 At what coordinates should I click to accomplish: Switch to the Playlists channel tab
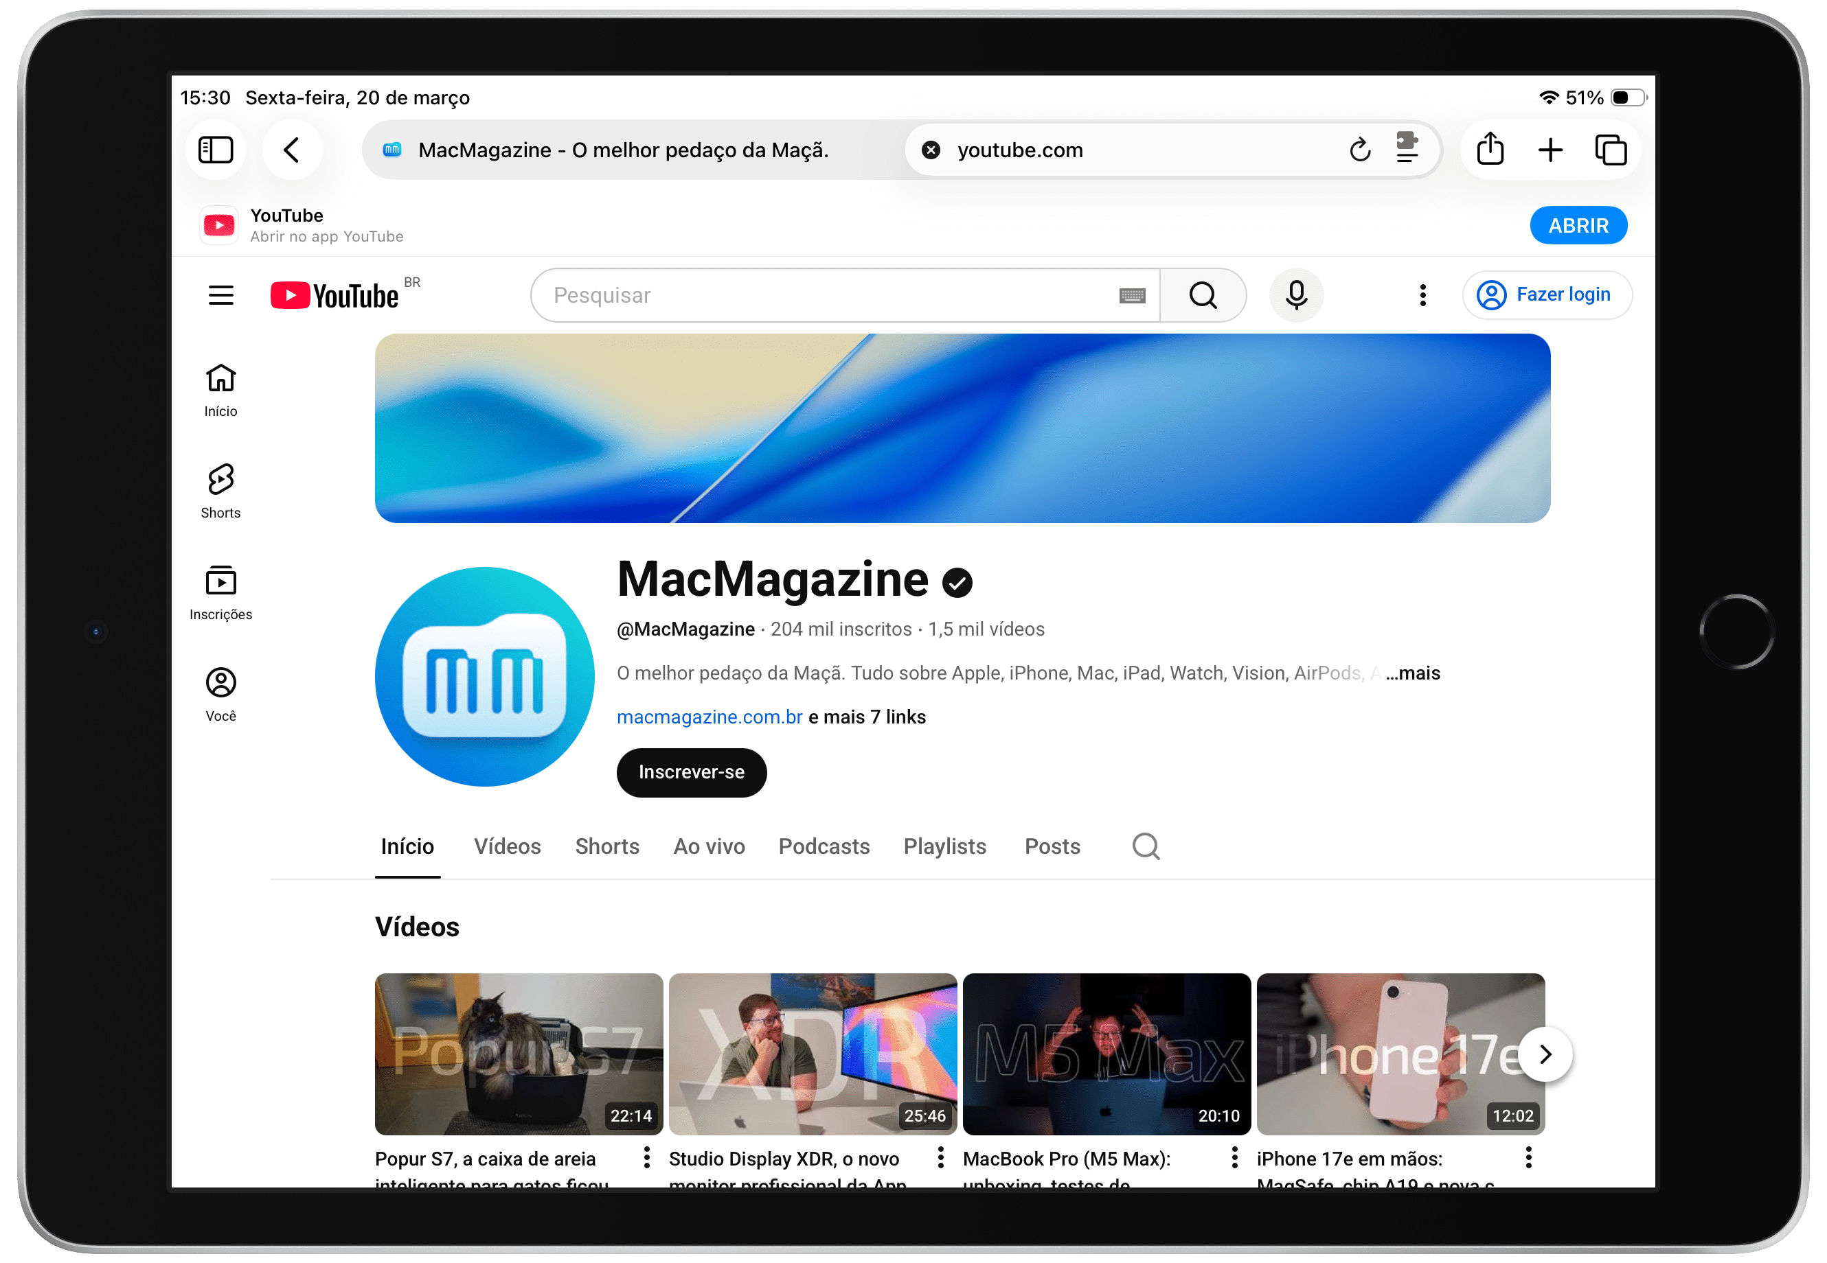[x=944, y=847]
